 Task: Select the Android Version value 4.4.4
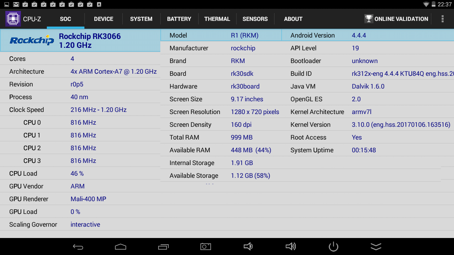point(359,35)
